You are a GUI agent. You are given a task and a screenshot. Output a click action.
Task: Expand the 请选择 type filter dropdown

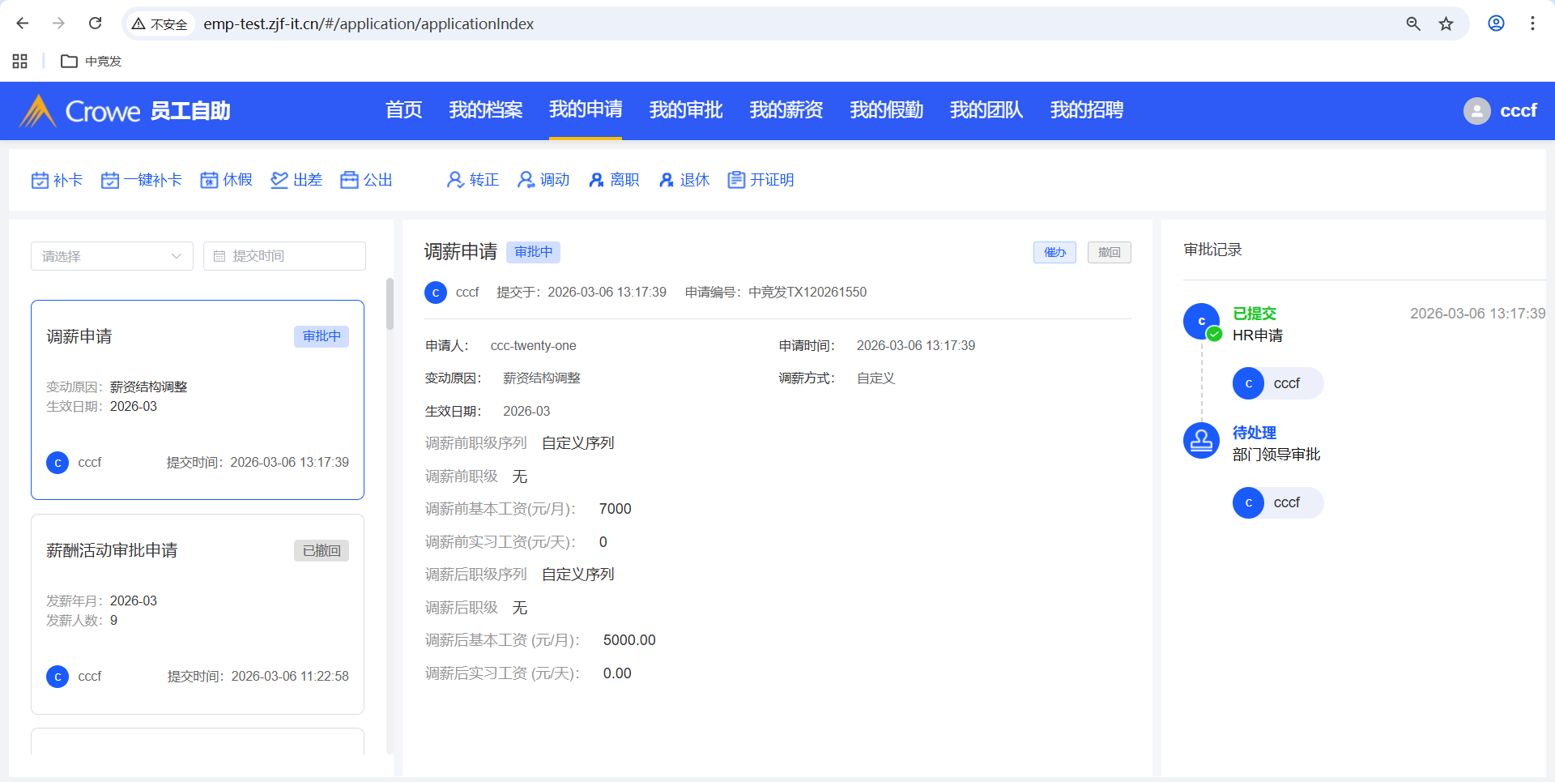click(112, 256)
